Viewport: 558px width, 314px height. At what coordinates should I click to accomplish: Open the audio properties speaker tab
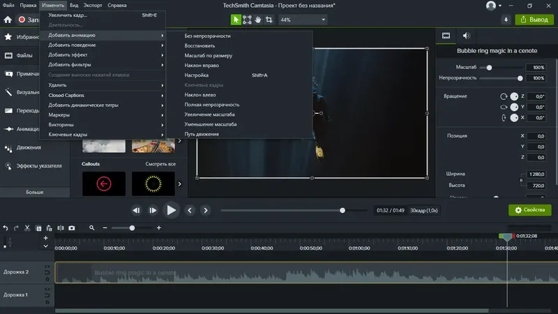coord(466,35)
